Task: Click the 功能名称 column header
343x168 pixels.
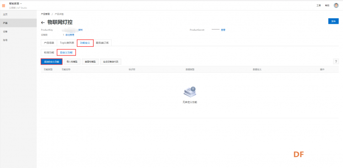Action: click(x=66, y=70)
